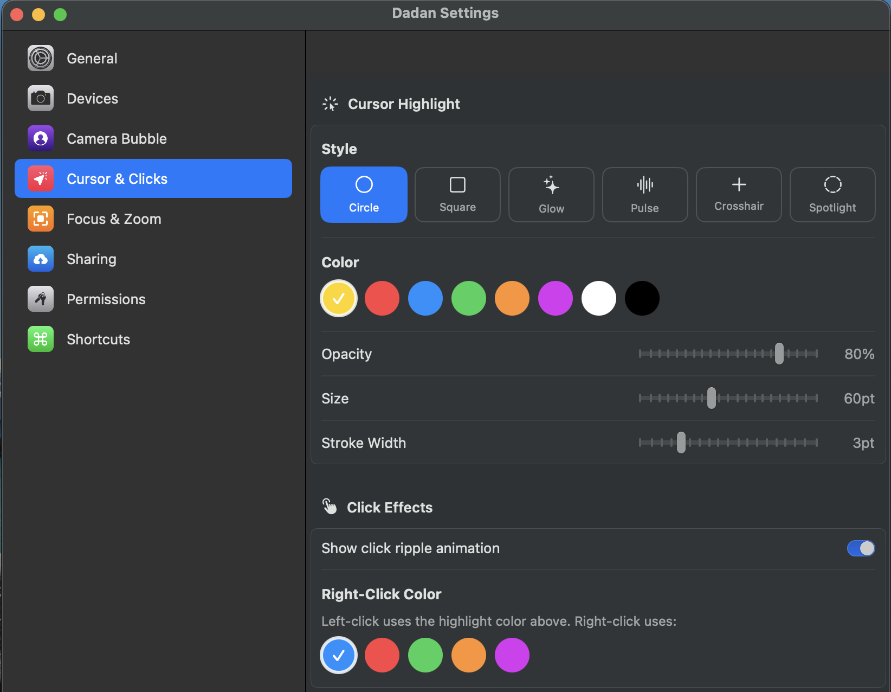Screen dimensions: 891x692
Task: Select the Square cursor highlight style
Action: (457, 195)
